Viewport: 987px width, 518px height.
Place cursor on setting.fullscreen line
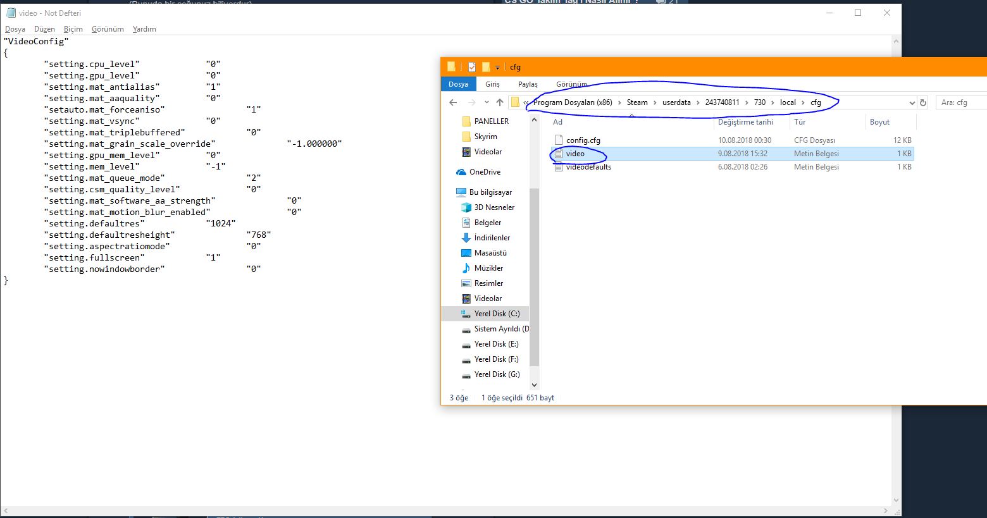coord(132,258)
